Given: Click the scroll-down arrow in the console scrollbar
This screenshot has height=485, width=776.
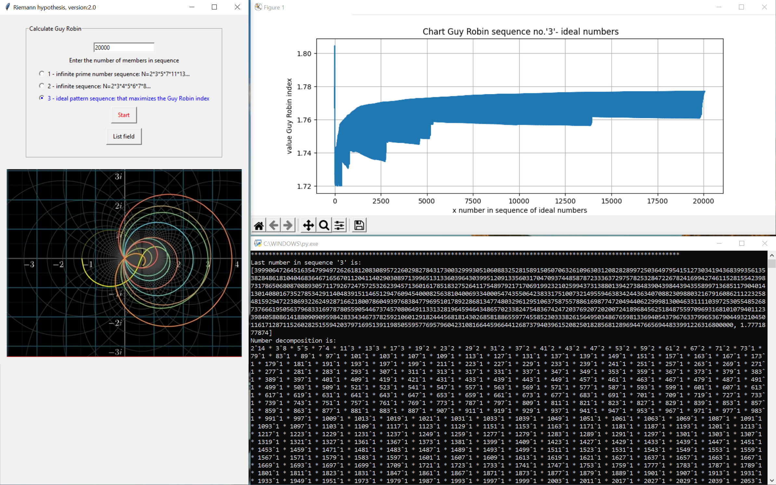Looking at the screenshot, I should [772, 480].
